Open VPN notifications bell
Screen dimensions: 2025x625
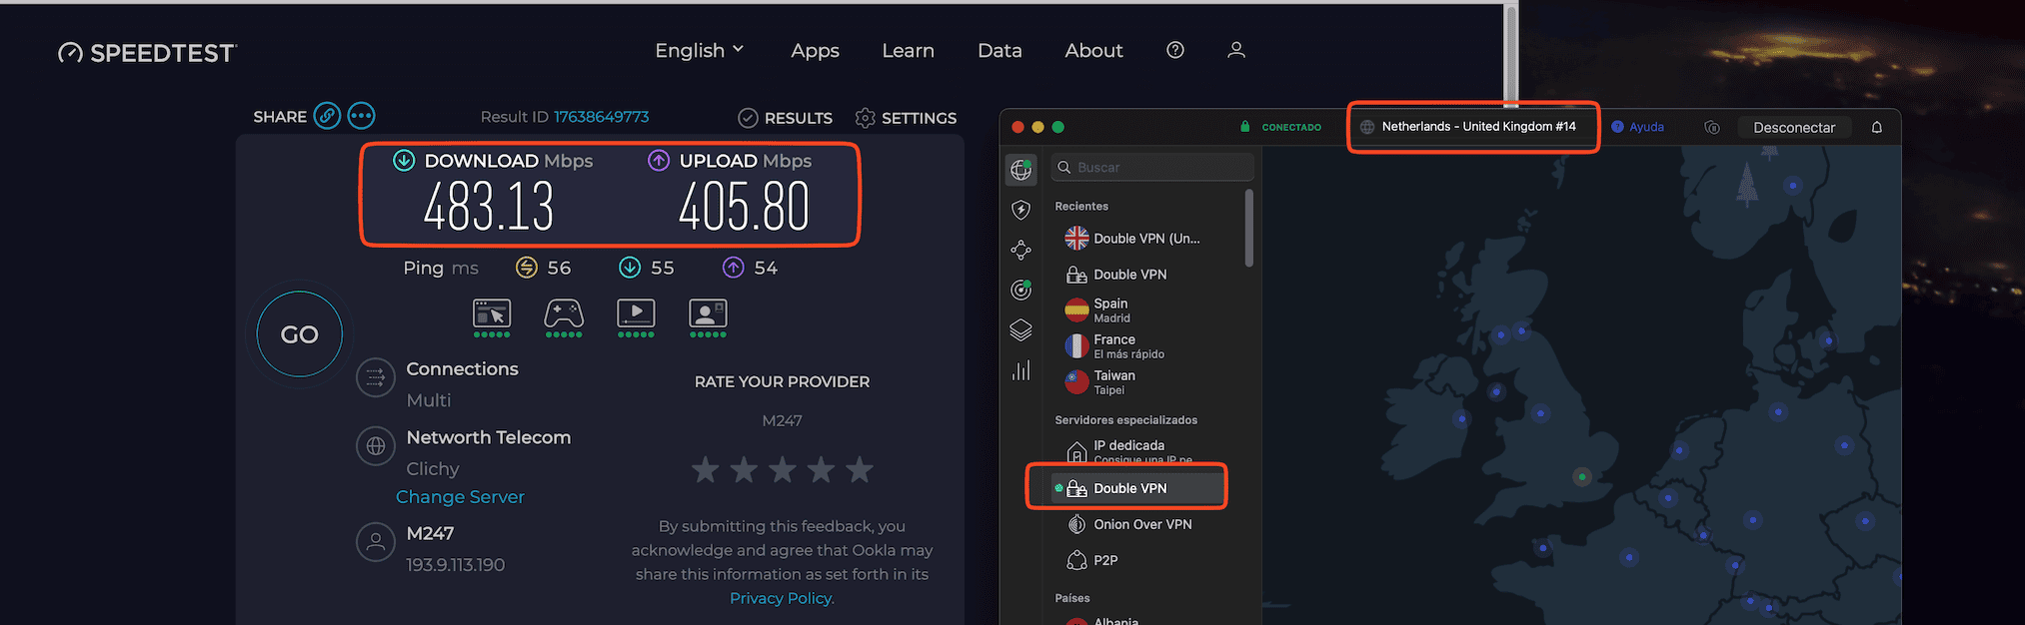[x=1877, y=127]
